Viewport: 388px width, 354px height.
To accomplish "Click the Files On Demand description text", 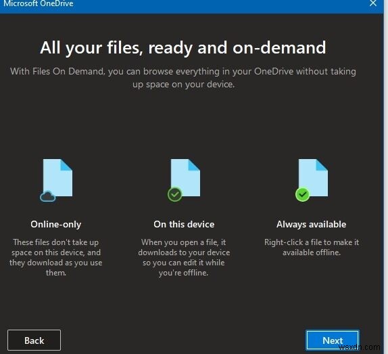I will pyautogui.click(x=183, y=78).
